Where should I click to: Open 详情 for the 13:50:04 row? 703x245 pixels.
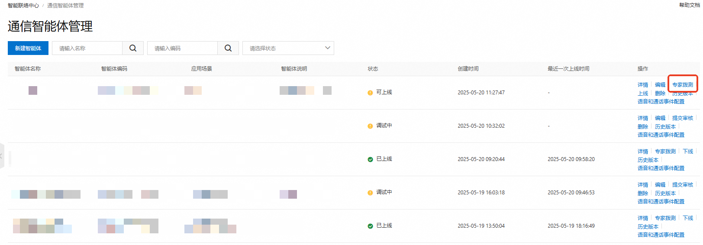coord(643,218)
